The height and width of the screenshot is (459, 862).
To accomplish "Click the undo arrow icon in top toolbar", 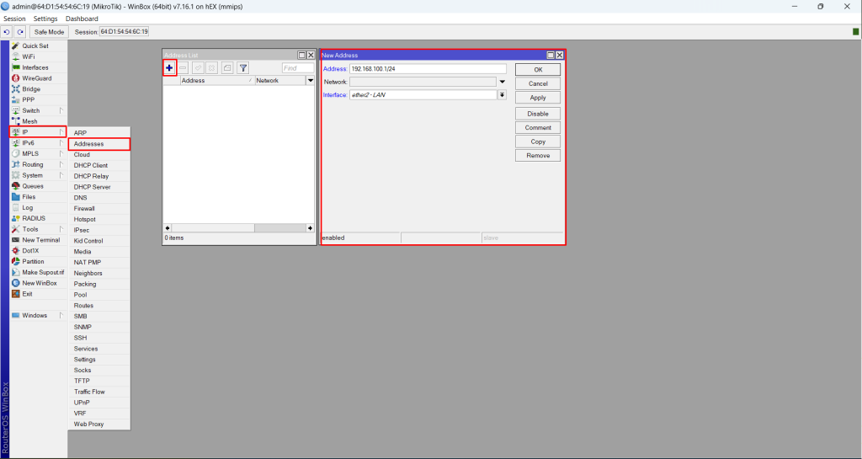I will [x=7, y=32].
